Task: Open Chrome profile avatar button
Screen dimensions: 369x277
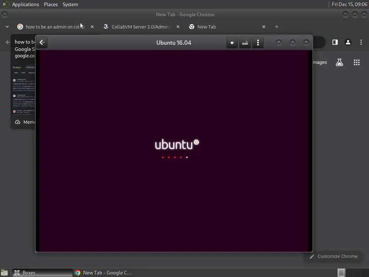Action: coord(348,42)
